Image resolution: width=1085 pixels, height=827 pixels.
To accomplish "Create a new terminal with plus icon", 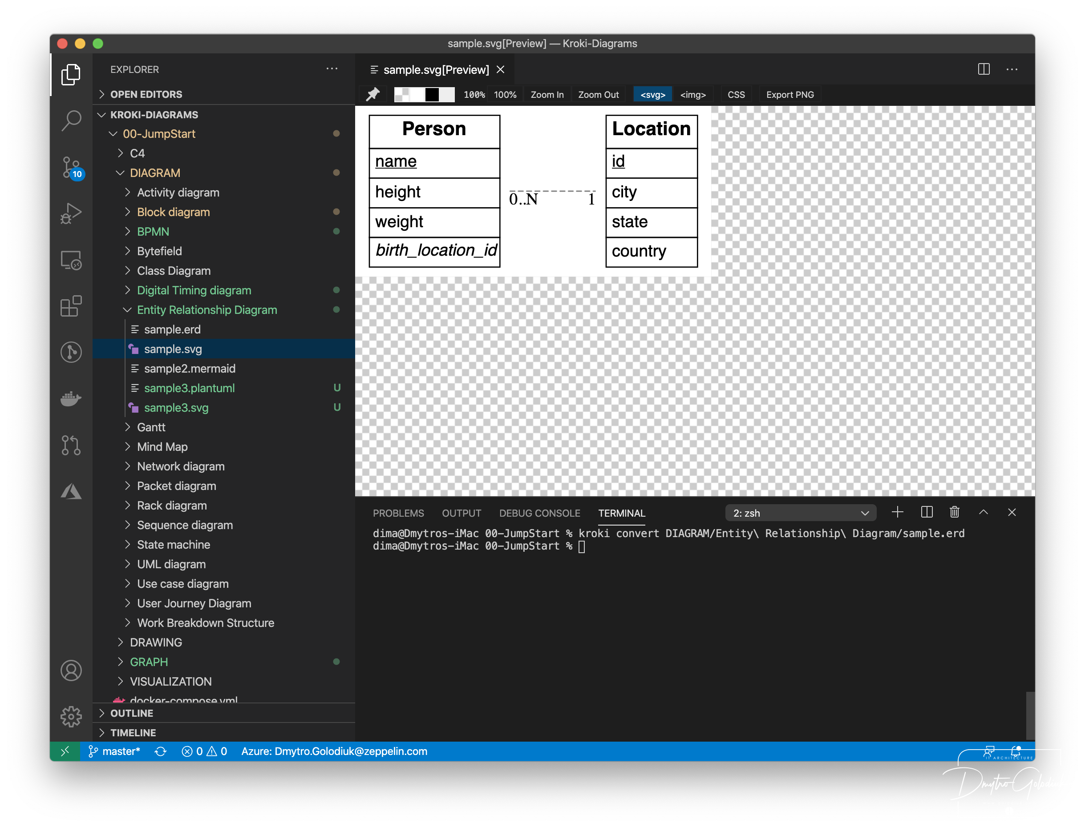I will pyautogui.click(x=897, y=513).
